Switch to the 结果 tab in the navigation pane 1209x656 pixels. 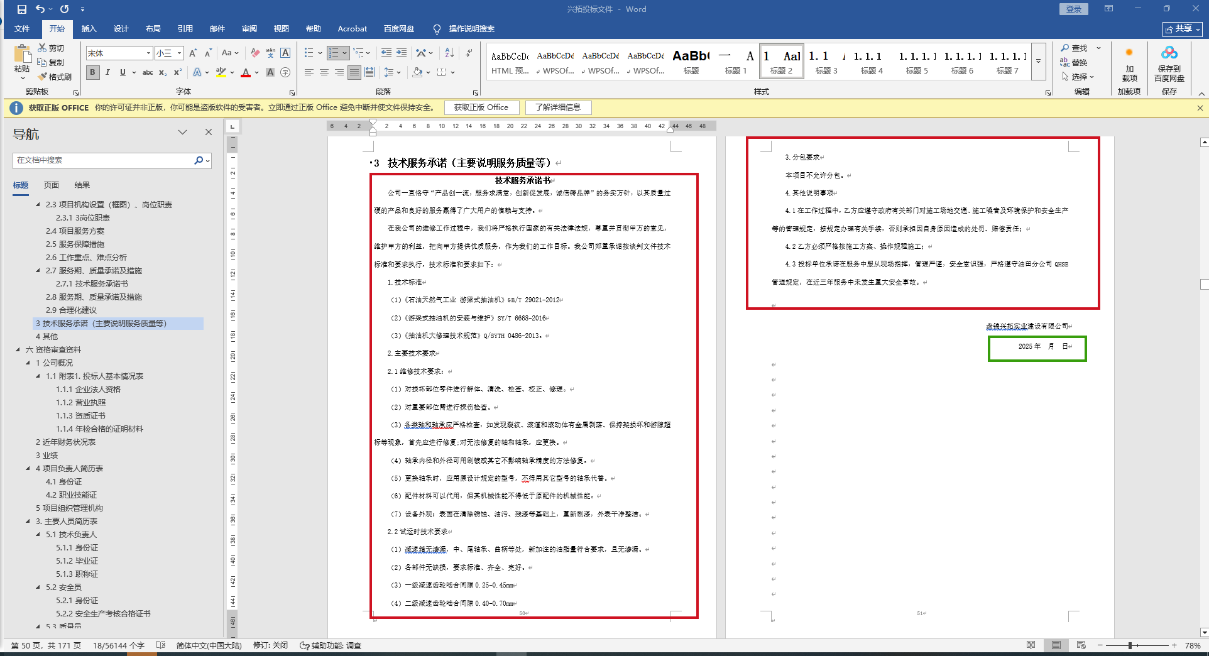pos(82,185)
